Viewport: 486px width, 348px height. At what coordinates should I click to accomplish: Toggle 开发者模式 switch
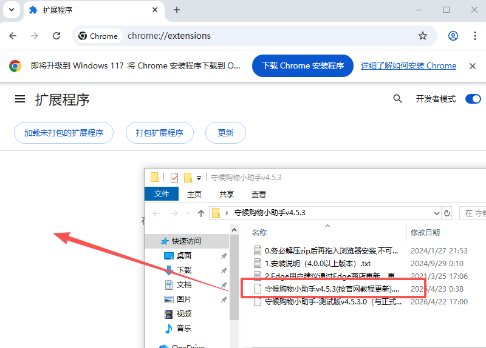pyautogui.click(x=473, y=99)
